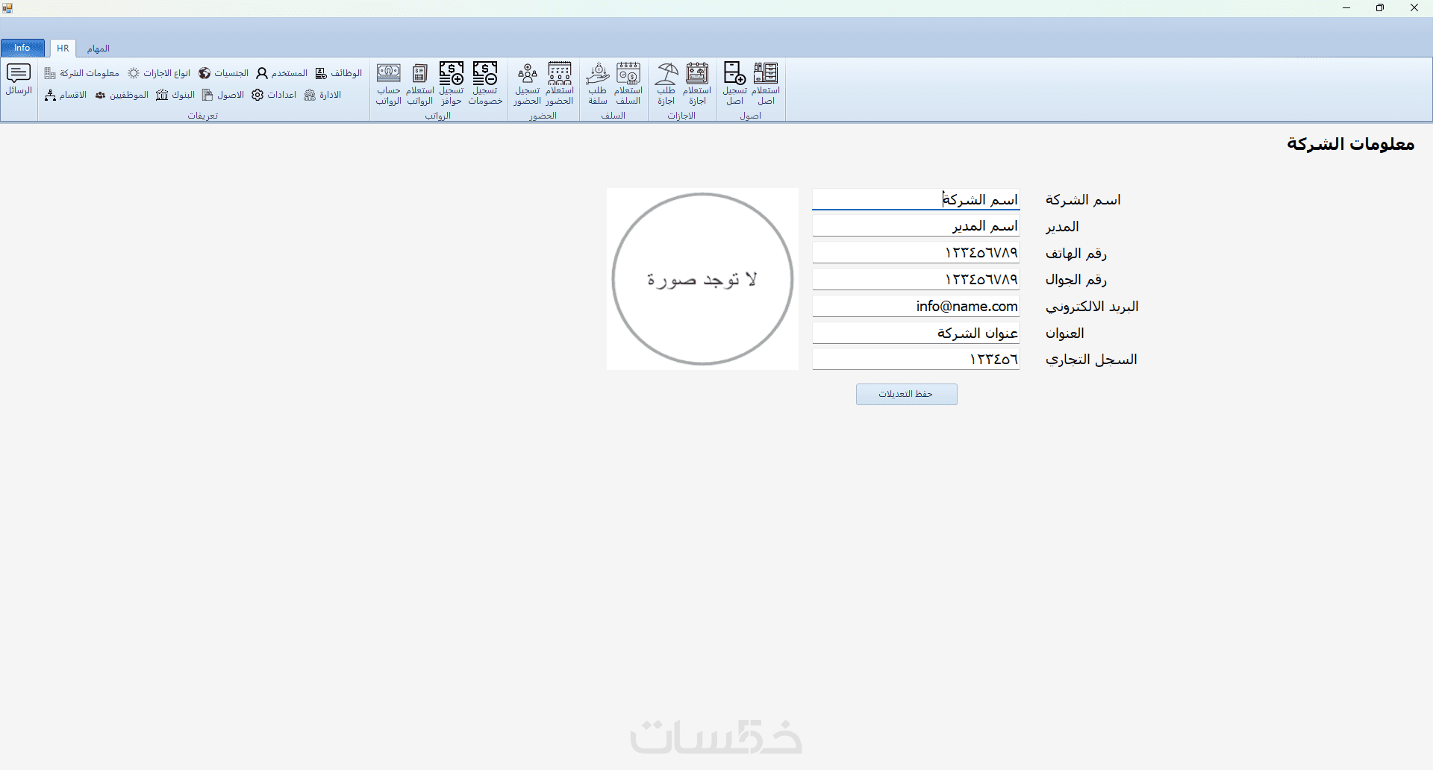Screen dimensions: 1433x770
Task: Open الوظائف jobs definitions
Action: point(338,73)
